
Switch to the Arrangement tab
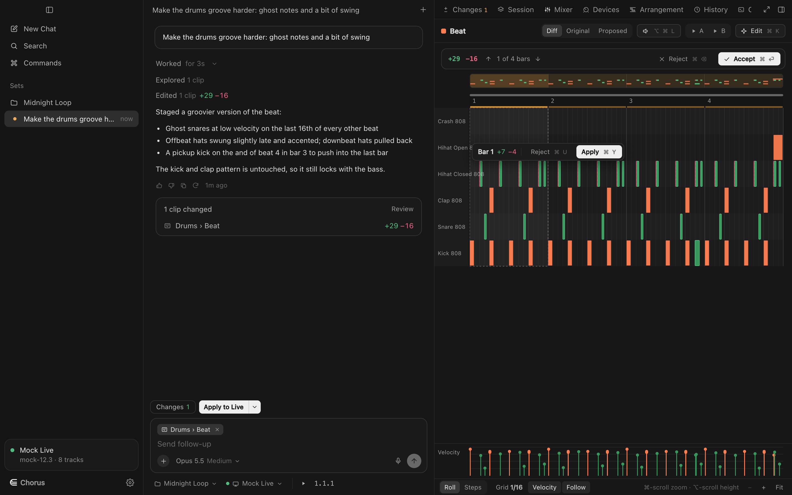(x=656, y=10)
